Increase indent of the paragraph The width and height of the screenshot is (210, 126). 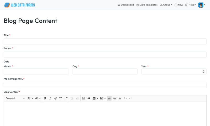pyautogui.click(x=72, y=98)
